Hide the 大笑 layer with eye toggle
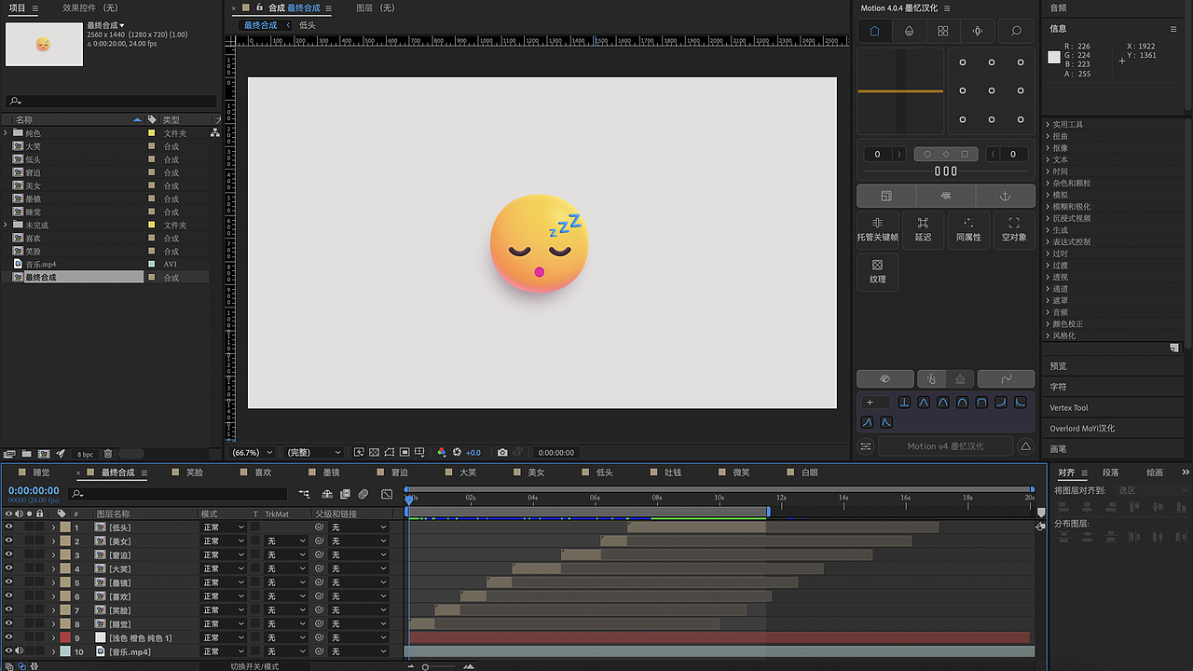Screen dimensions: 1193x671 (x=8, y=568)
